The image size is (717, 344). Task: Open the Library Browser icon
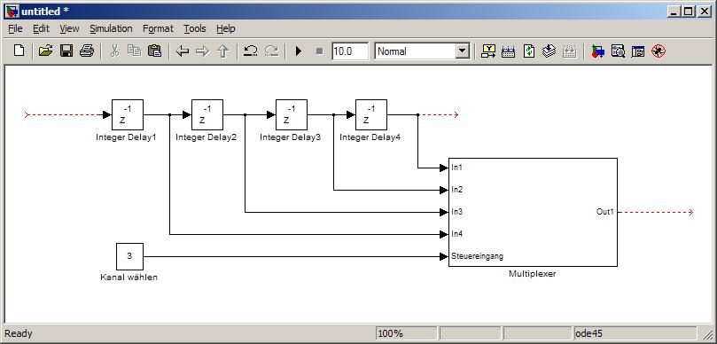597,51
